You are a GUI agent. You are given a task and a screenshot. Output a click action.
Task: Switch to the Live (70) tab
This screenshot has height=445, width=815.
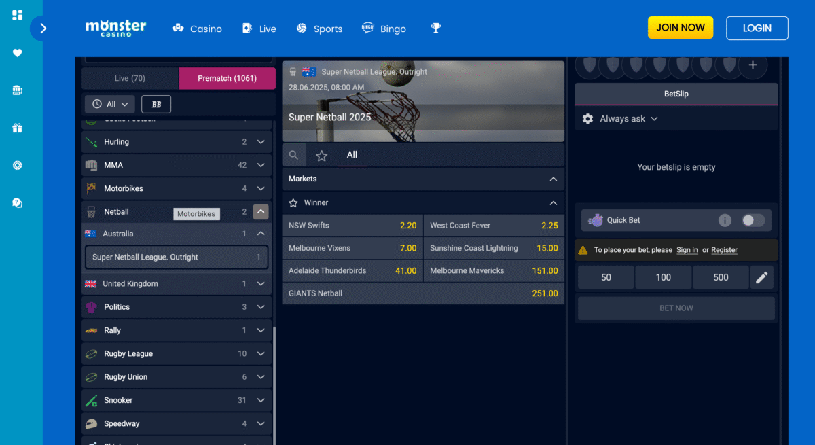coord(130,78)
